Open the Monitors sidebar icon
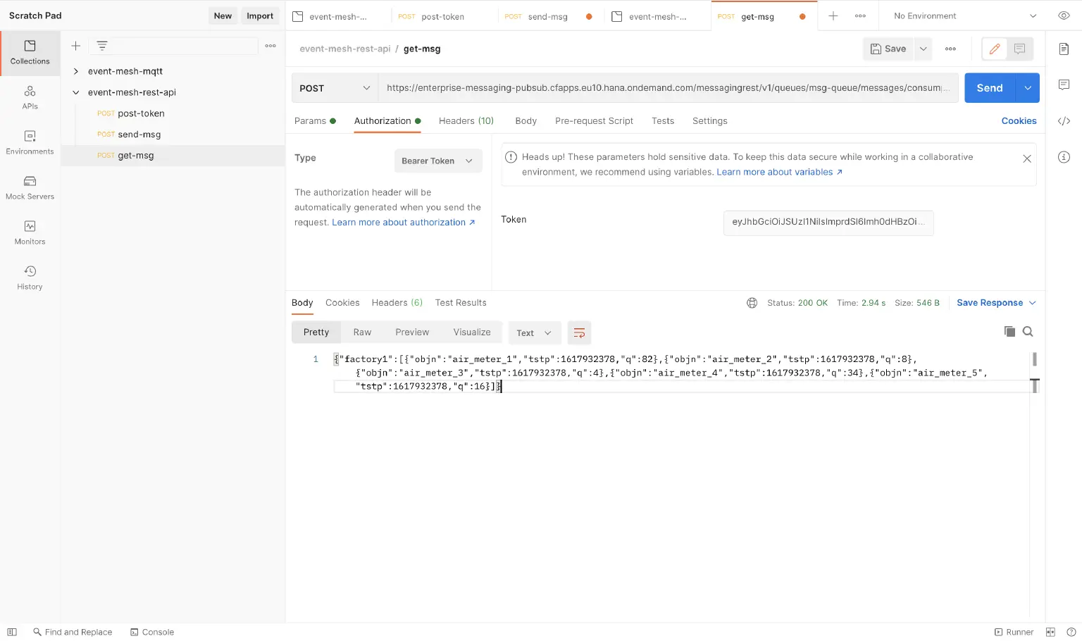 (30, 232)
